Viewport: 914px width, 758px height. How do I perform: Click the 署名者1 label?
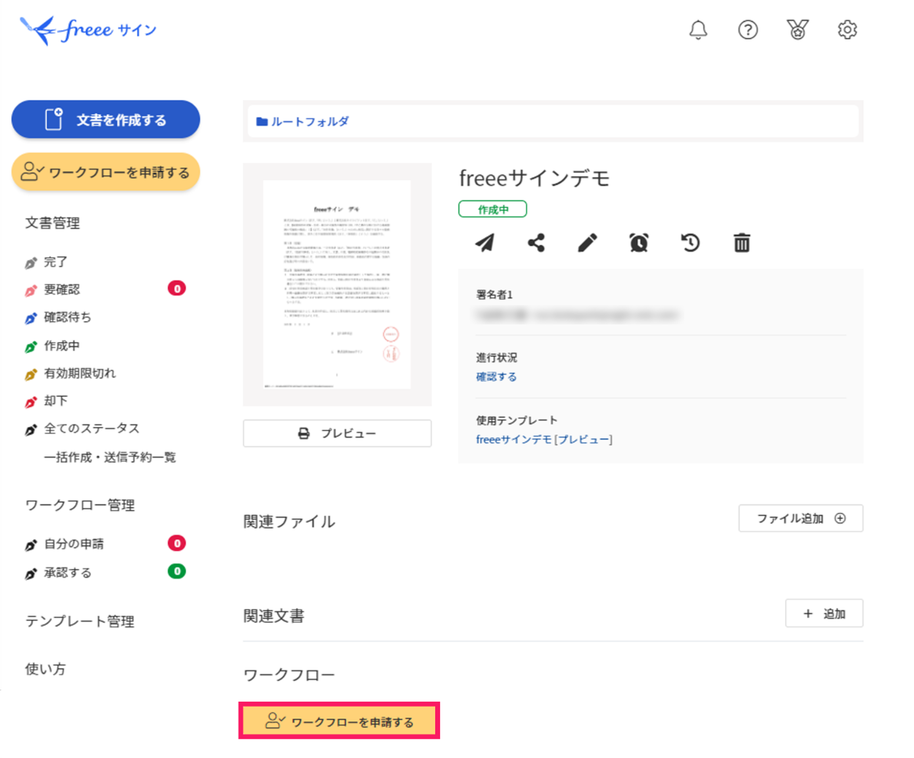coord(494,295)
